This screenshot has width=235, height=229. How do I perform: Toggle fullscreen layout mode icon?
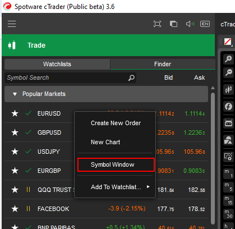pyautogui.click(x=157, y=24)
